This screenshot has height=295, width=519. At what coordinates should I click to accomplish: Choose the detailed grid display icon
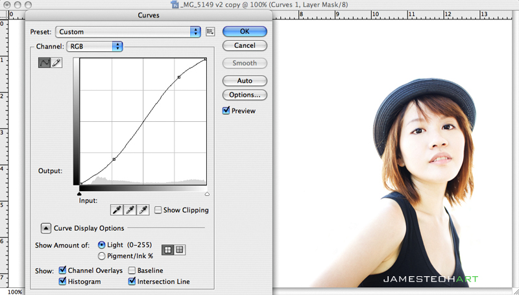(x=180, y=250)
